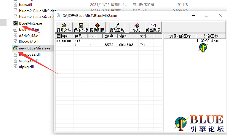Click the 大小 column header
This screenshot has width=227, height=135.
(146, 36)
